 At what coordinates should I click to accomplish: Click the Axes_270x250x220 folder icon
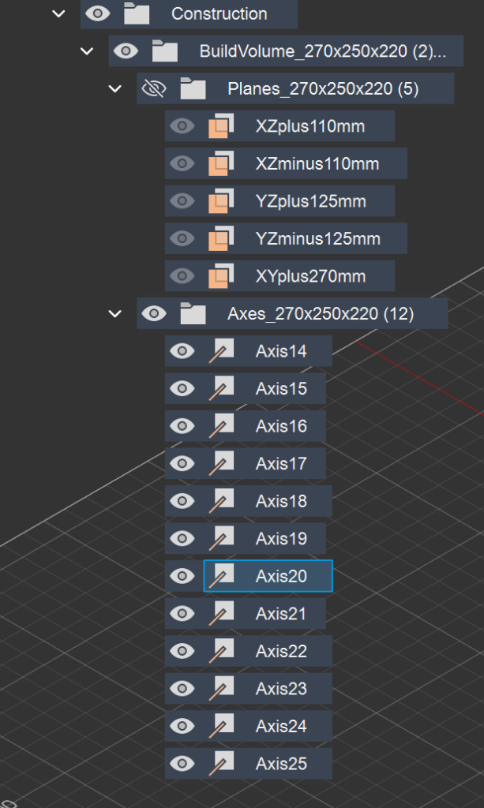pos(193,314)
